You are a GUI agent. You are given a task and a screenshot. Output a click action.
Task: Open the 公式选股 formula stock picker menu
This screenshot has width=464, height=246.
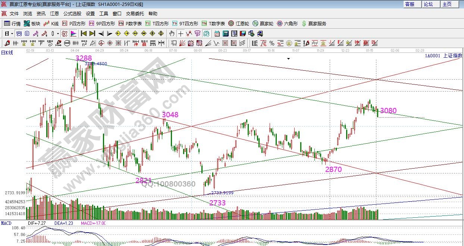(72, 13)
